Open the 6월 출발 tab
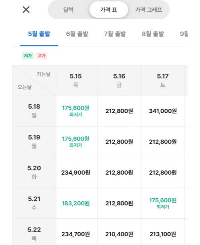This screenshot has width=200, height=245. click(77, 34)
